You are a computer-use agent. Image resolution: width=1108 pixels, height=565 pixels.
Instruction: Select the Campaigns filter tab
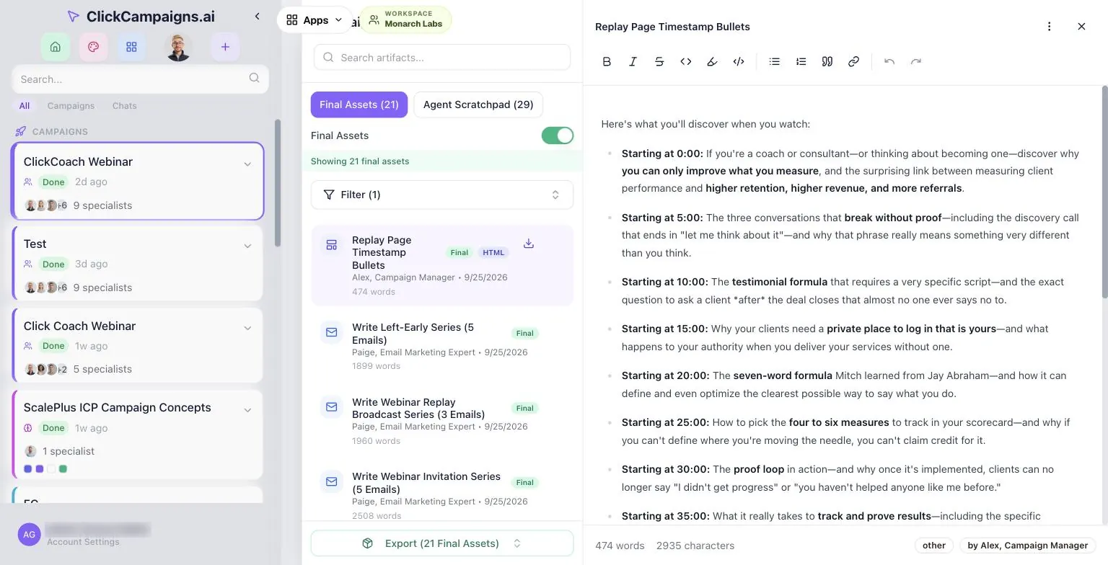click(x=71, y=106)
